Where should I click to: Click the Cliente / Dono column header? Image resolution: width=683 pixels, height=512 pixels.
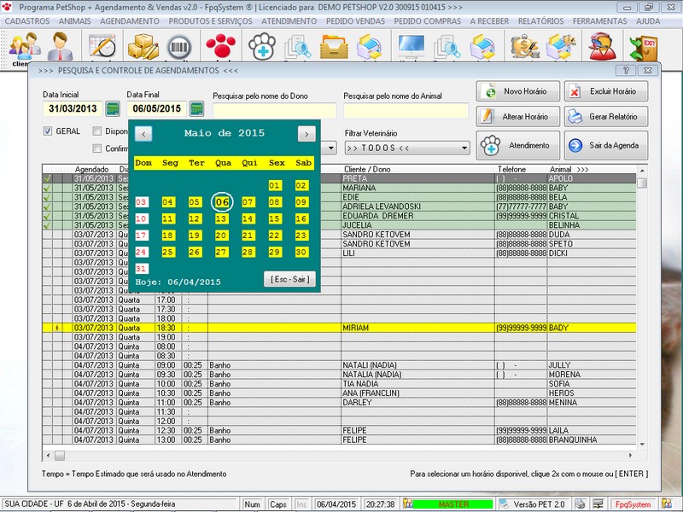[367, 169]
